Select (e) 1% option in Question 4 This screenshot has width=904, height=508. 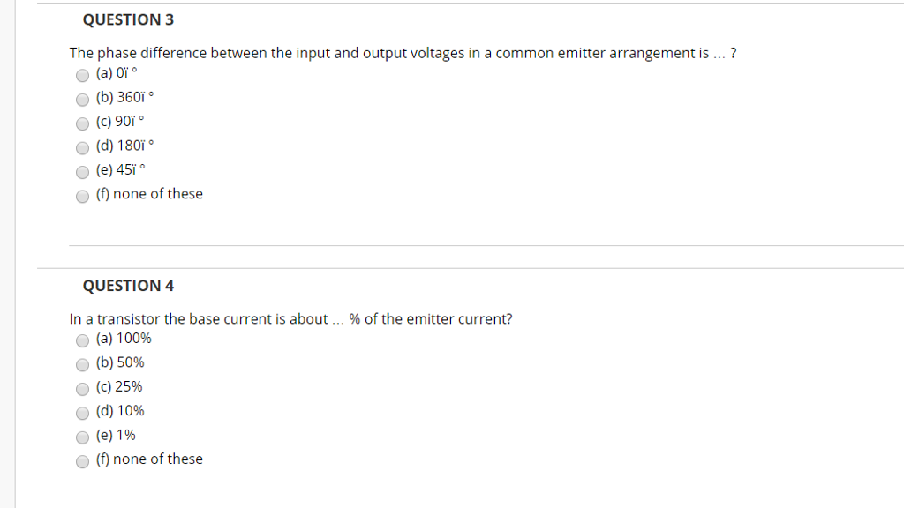(x=82, y=437)
